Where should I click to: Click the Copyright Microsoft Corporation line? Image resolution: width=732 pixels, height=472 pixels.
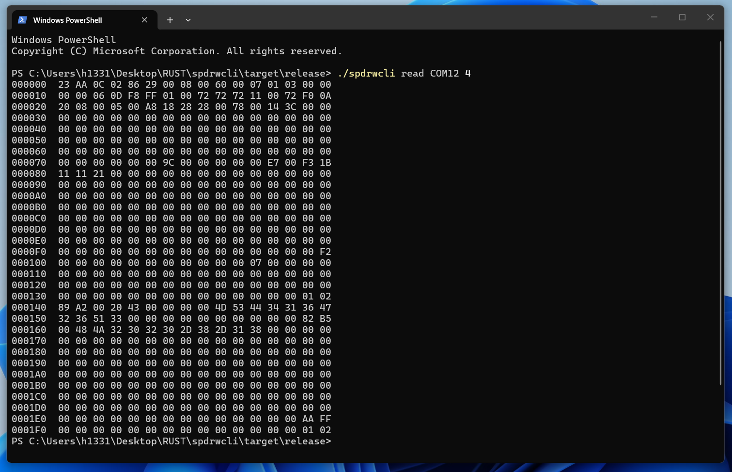[177, 51]
